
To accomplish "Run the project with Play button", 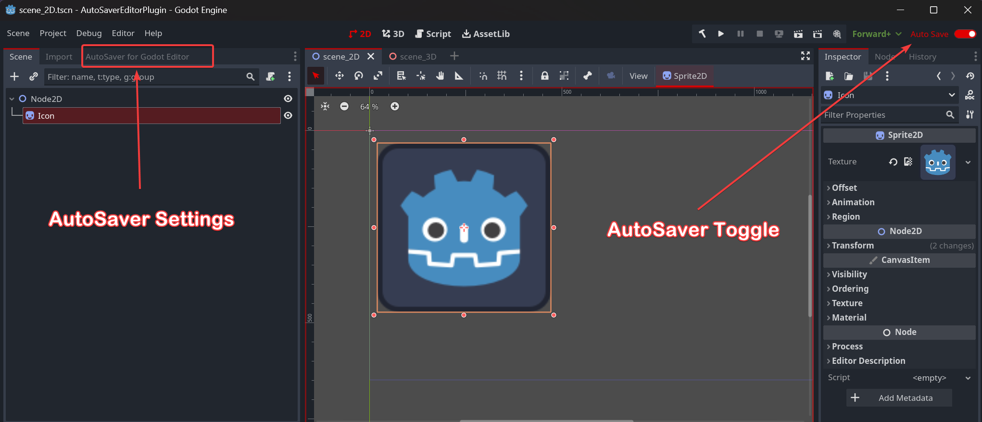I will click(721, 34).
